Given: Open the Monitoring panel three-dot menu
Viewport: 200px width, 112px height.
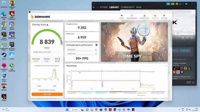Looking at the screenshot, I should 166,66.
